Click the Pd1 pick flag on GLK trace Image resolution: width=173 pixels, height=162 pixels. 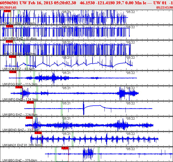pos(8,11)
